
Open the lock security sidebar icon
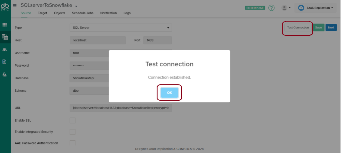click(5, 74)
